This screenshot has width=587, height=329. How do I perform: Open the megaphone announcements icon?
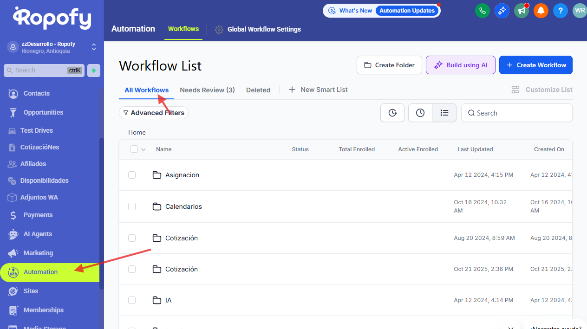(521, 11)
